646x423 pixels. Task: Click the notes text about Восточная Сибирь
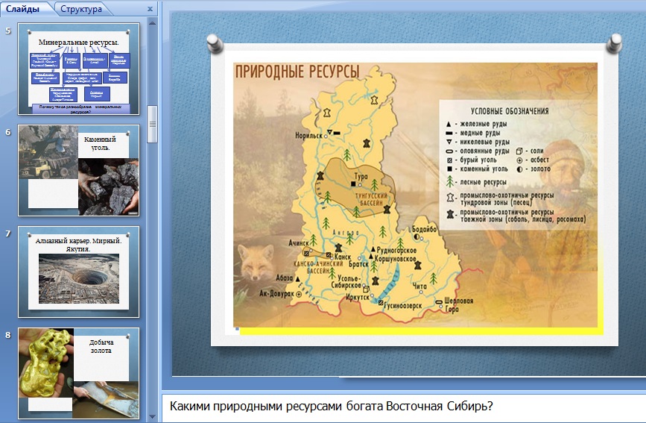[x=331, y=406]
